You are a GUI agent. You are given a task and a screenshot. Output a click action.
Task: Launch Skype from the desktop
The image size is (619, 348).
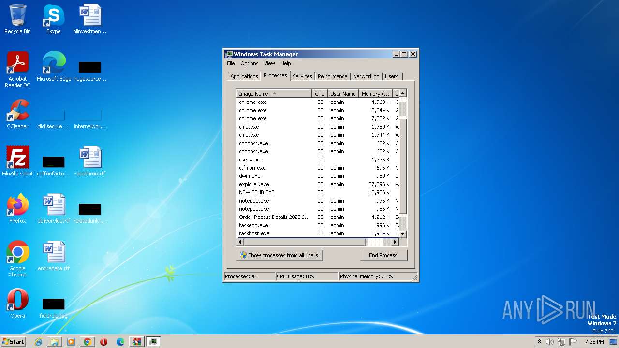(x=53, y=19)
